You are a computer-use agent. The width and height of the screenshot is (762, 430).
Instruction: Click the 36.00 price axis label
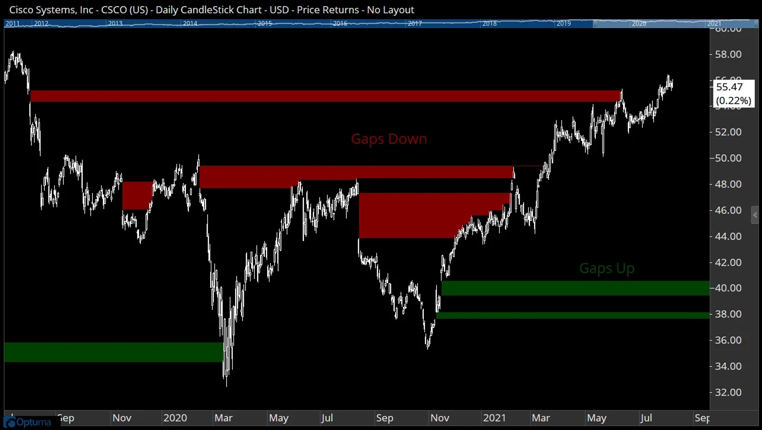(728, 340)
